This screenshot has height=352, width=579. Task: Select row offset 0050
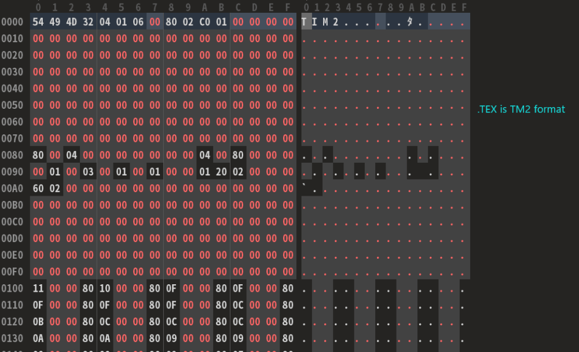pos(12,105)
